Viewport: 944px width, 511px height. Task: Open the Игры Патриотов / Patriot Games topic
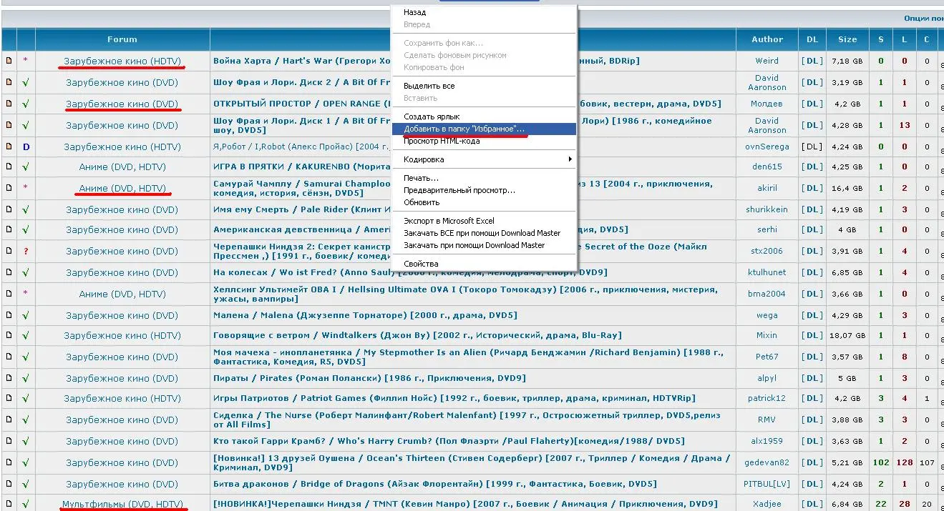click(x=454, y=398)
